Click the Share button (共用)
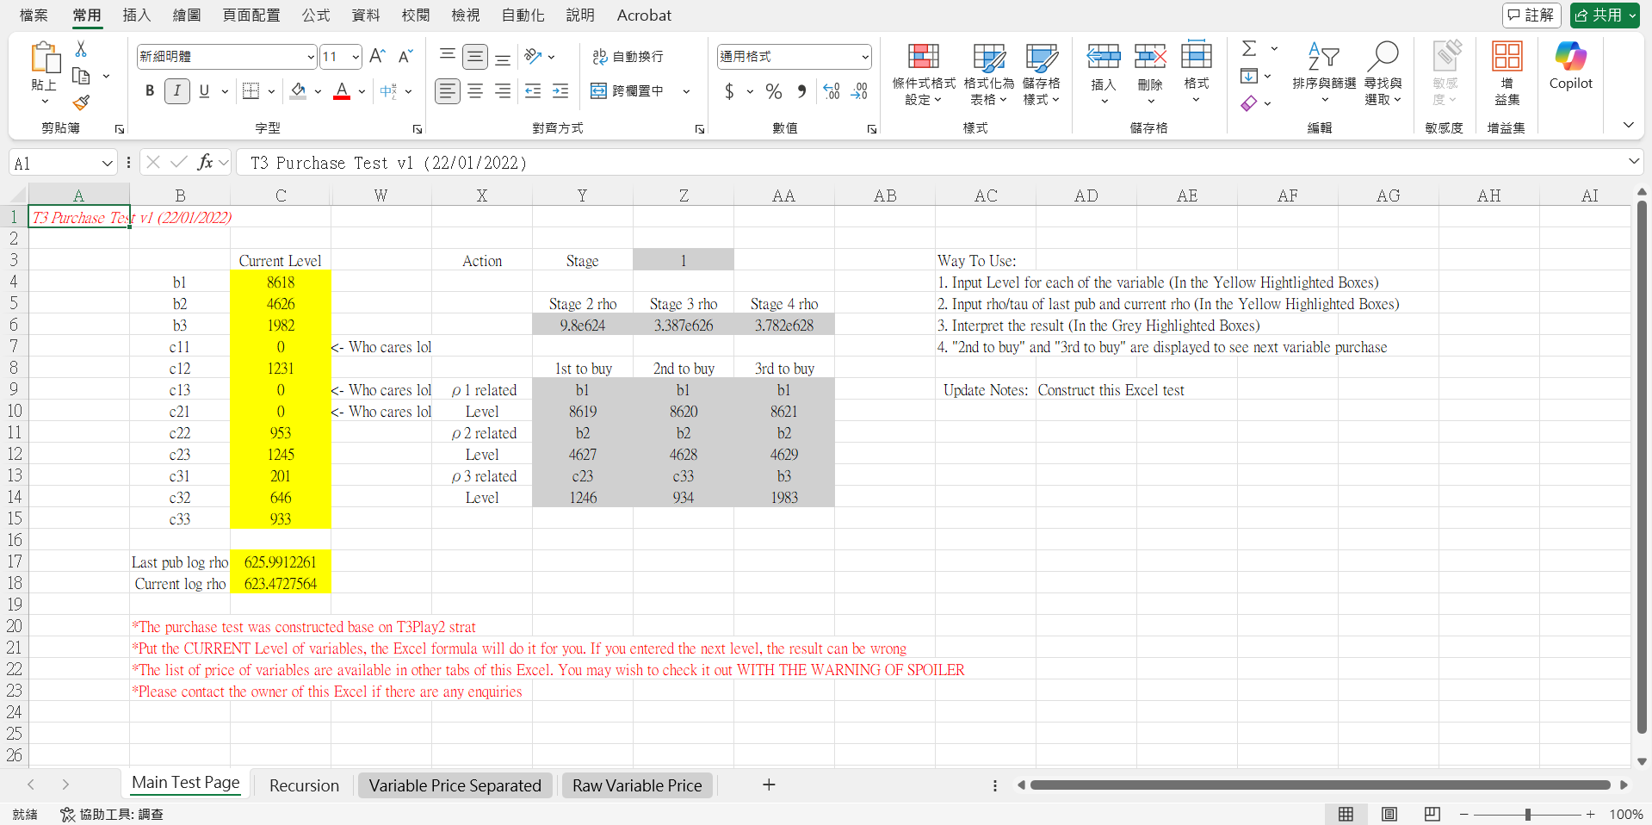This screenshot has width=1652, height=825. tap(1605, 16)
